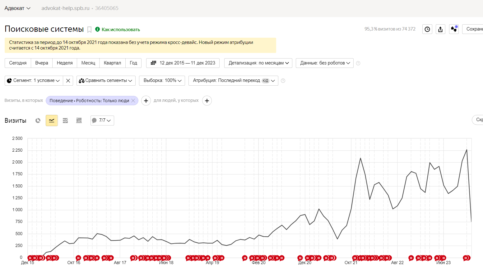The image size is (483, 270).
Task: Expand the Атрибуция: Последний переход dropdown
Action: (233, 81)
